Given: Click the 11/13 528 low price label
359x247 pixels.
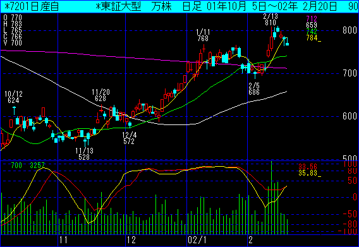Looking at the screenshot, I should (x=84, y=154).
